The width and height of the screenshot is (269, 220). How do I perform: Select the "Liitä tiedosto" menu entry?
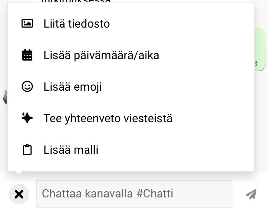pos(77,24)
